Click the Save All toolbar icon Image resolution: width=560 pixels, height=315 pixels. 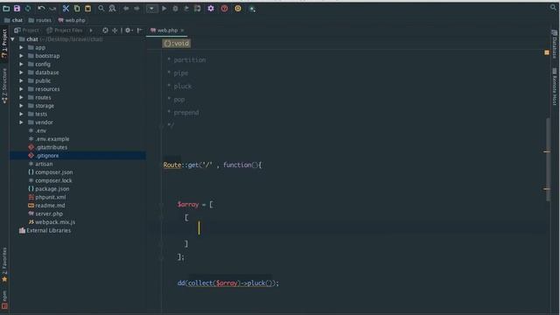point(17,8)
